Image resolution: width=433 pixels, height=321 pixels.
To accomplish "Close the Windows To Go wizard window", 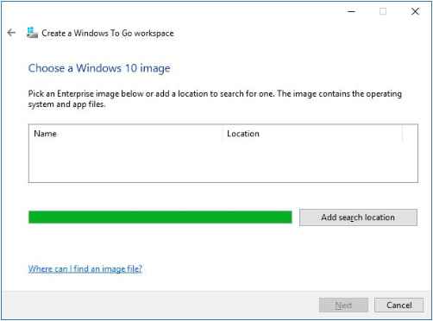I will [x=415, y=11].
